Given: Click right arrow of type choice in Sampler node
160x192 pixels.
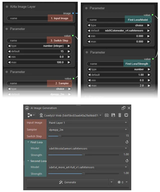Looking at the screenshot, I should coord(69,89).
